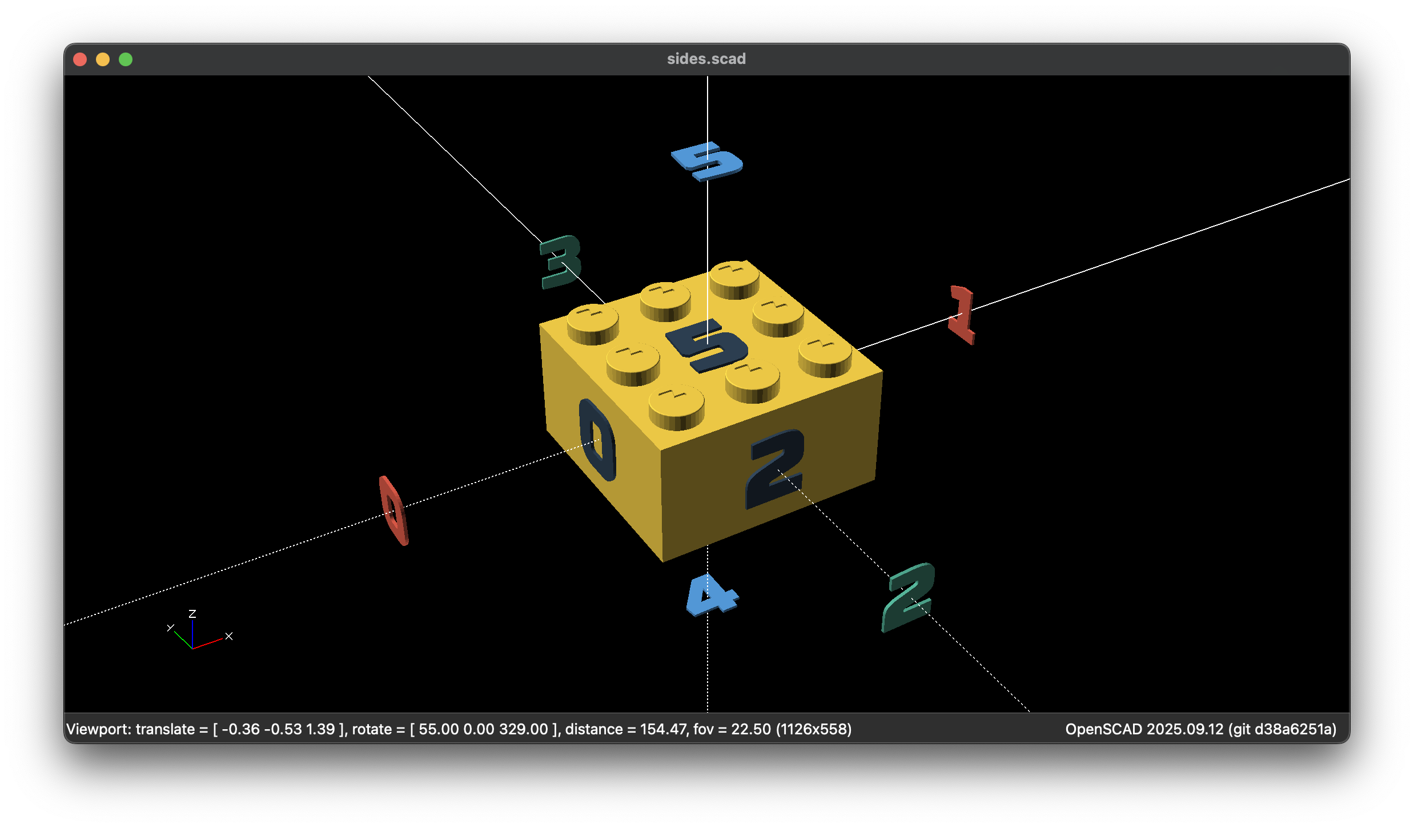1414x828 pixels.
Task: Click the red close window button
Action: pos(80,59)
